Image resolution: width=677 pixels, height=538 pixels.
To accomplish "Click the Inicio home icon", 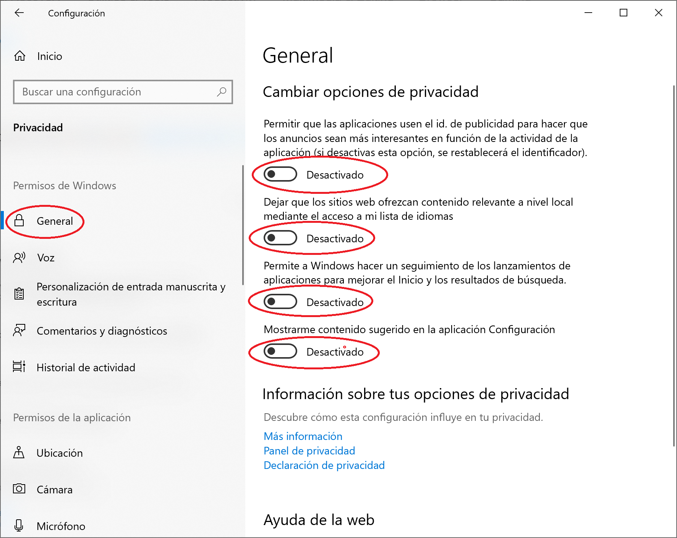I will click(x=20, y=56).
